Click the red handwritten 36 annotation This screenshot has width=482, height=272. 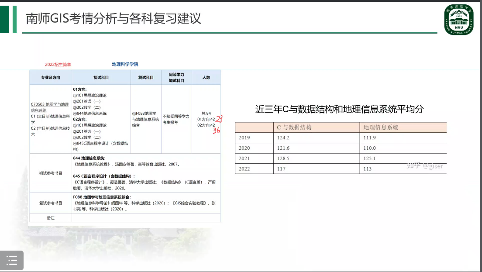(217, 131)
